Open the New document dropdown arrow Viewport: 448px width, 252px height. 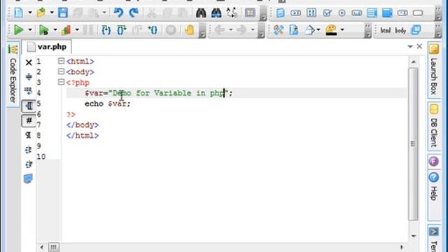pos(29,13)
